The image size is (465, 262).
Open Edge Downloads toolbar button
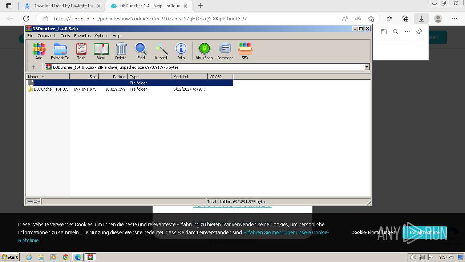pyautogui.click(x=421, y=19)
